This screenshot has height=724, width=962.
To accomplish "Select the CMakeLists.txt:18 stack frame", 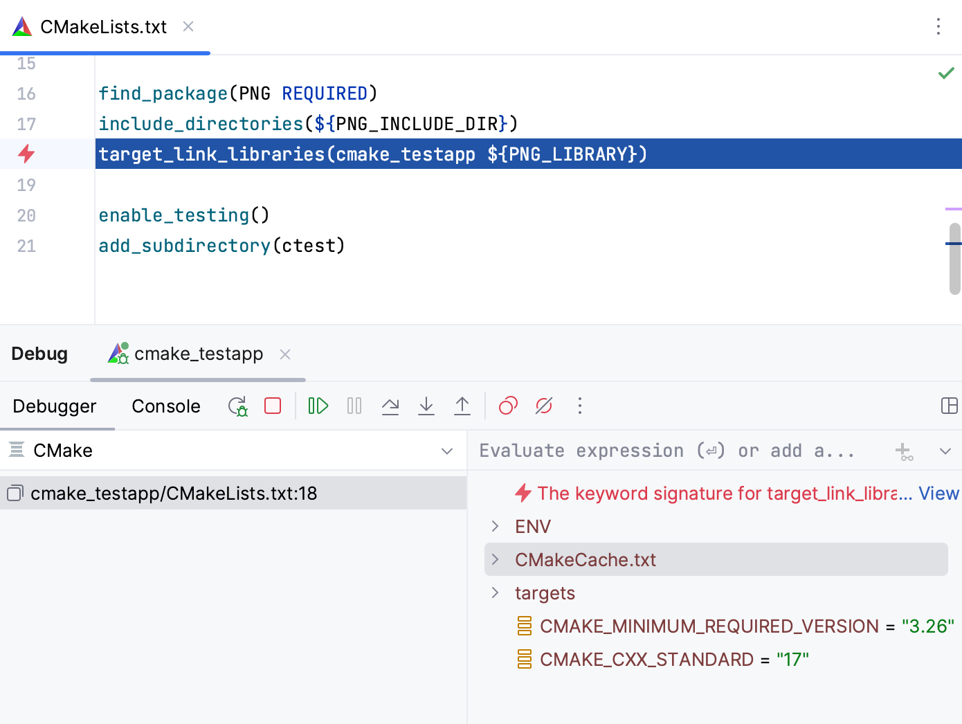I will tap(174, 493).
